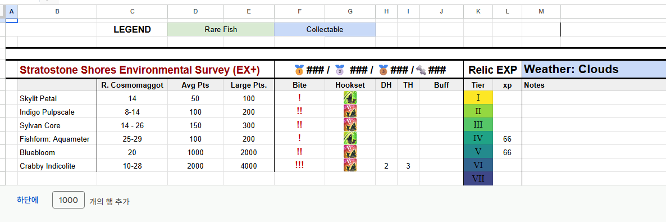The image size is (666, 222).
Task: Click the gray icon after the bronze medal
Action: 421,69
